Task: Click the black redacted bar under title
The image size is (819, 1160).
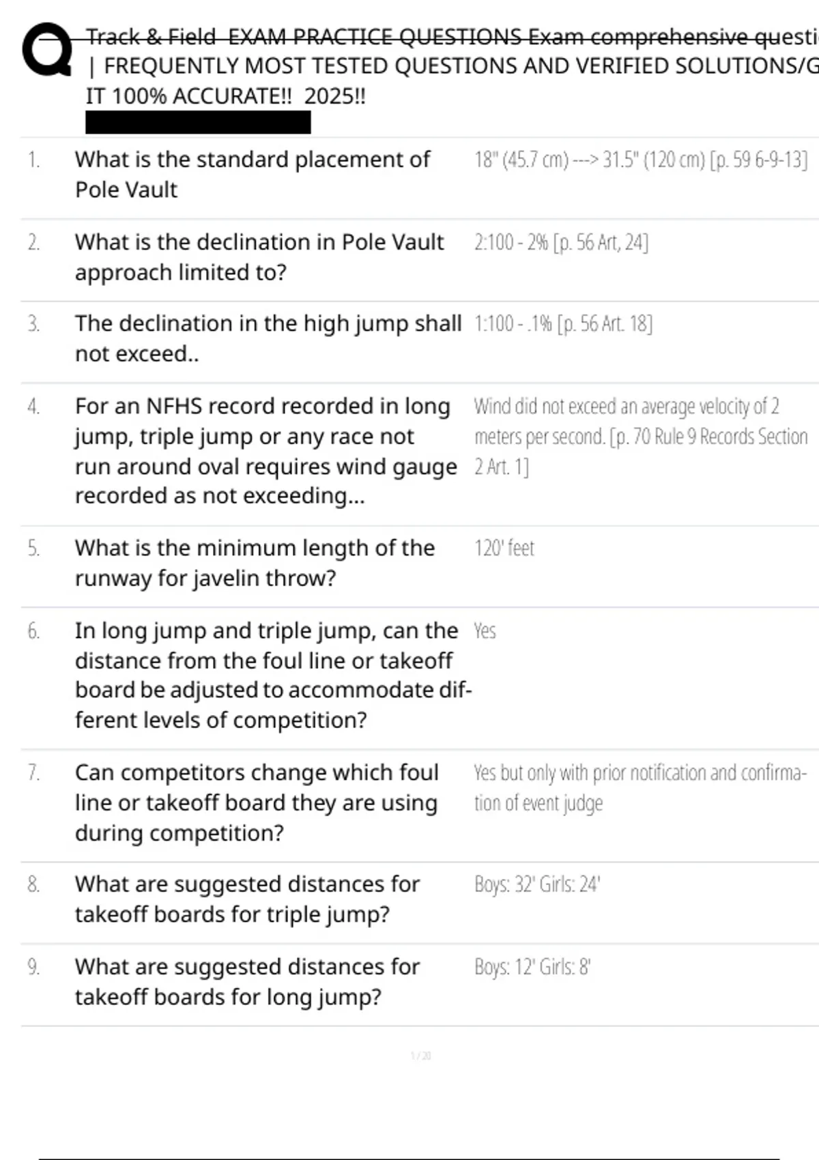Action: pyautogui.click(x=198, y=123)
